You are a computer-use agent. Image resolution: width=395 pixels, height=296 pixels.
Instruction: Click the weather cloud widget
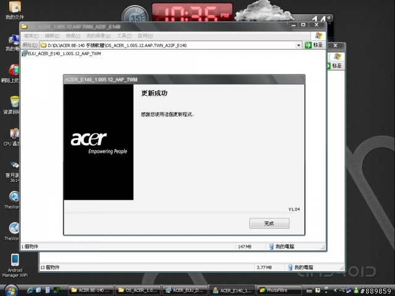pyautogui.click(x=264, y=10)
